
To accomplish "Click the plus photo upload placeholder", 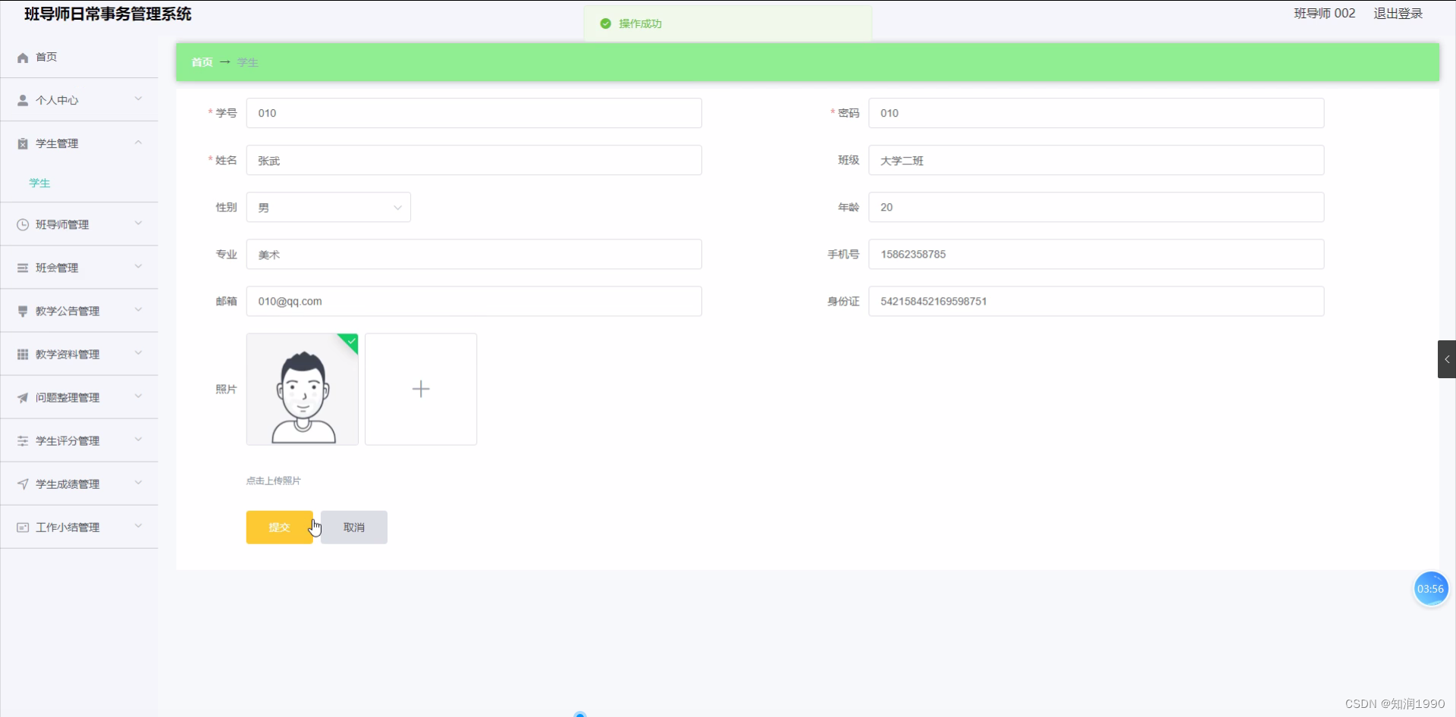I will coord(421,389).
